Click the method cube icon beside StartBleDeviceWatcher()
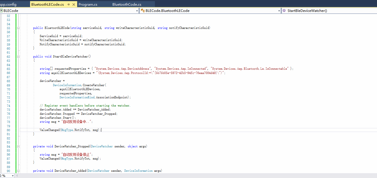 (284, 10)
